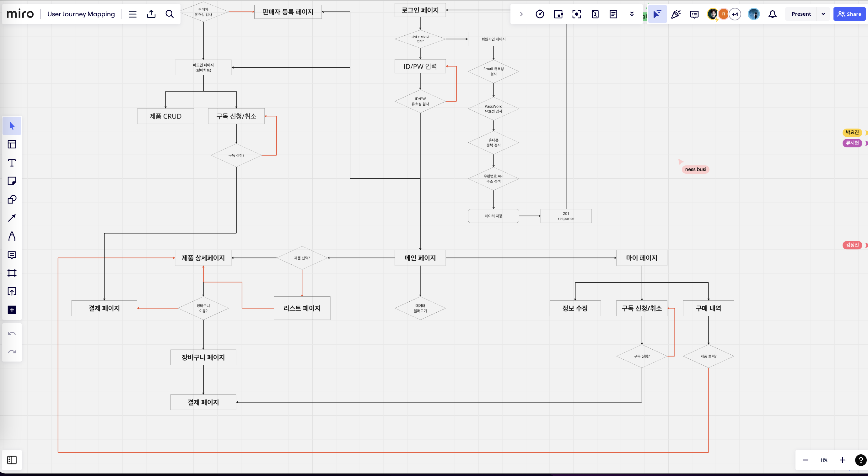Screen dimensions: 868x476
Task: Open the timer icon in top toolbar
Action: 540,14
